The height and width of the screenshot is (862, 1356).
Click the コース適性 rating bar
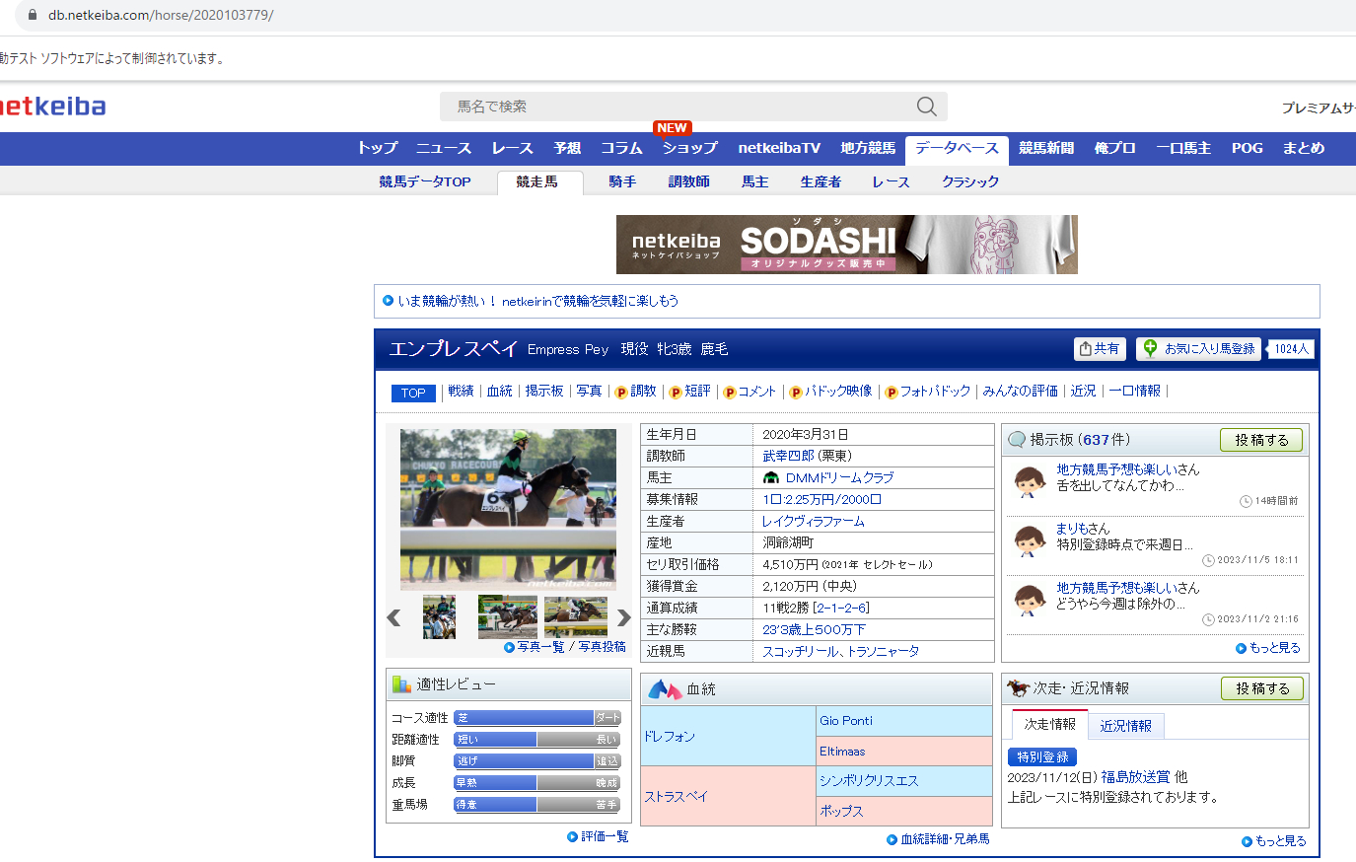(x=536, y=718)
